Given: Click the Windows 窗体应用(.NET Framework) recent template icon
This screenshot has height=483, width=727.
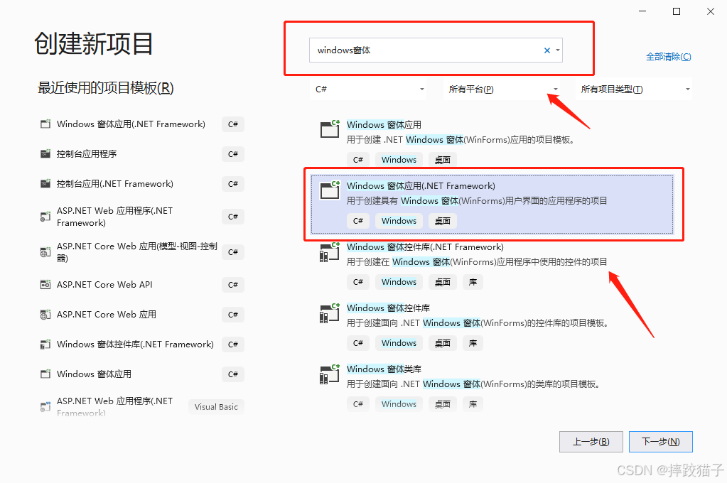Looking at the screenshot, I should pos(45,124).
